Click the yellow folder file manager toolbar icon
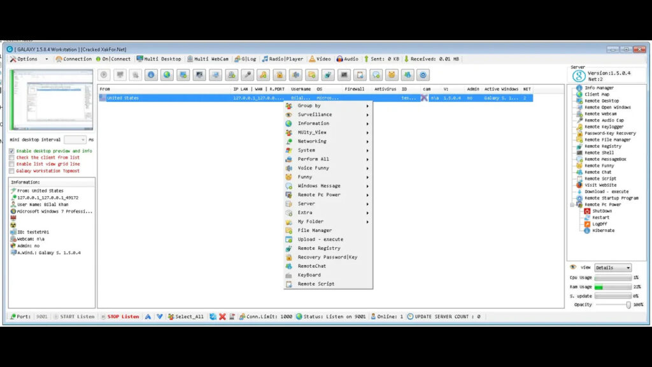This screenshot has width=652, height=367. tap(311, 75)
